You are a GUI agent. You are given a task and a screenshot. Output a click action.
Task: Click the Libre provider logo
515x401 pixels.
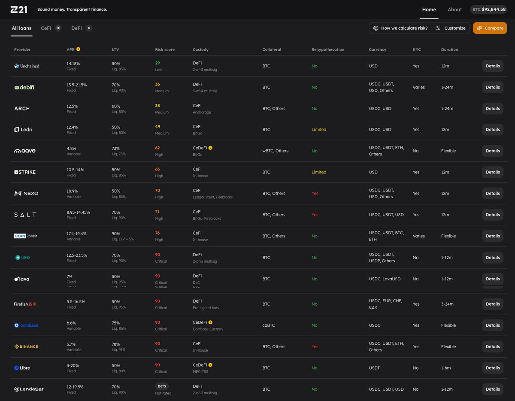coord(22,368)
